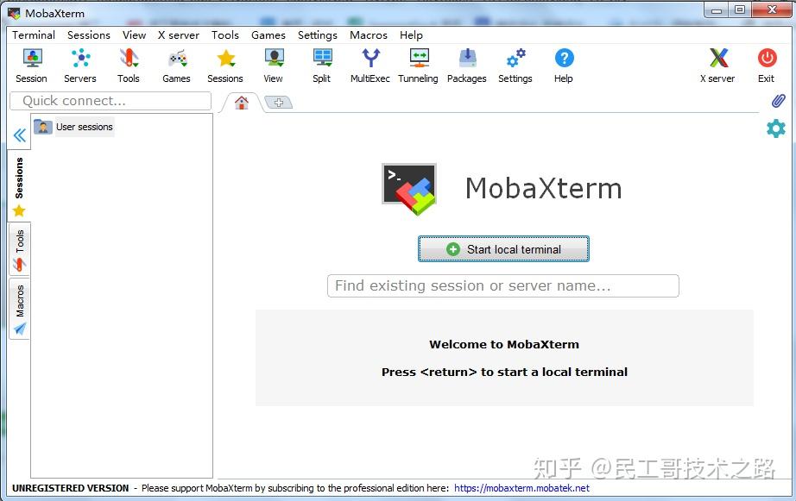Select the Home tab with house icon

(242, 103)
